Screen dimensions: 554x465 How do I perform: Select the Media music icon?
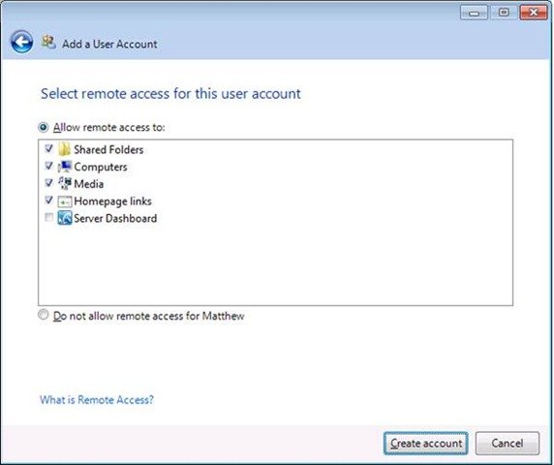(65, 183)
